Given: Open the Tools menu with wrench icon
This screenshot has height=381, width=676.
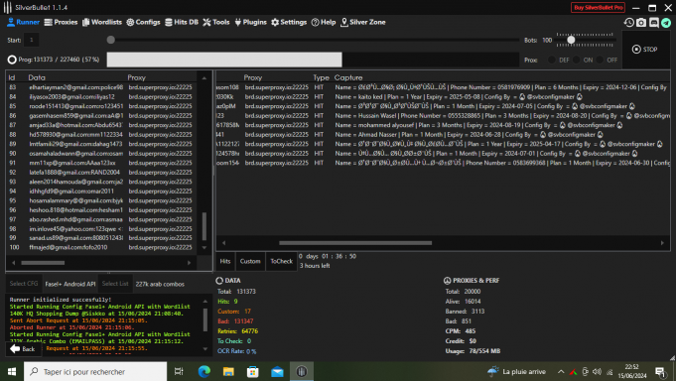Looking at the screenshot, I should coord(216,22).
